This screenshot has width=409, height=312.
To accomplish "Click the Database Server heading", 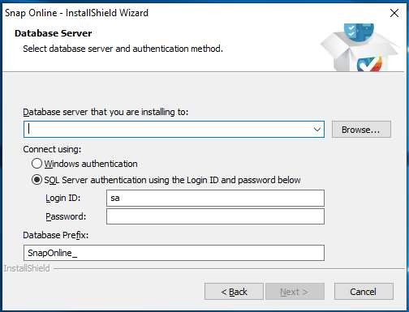I will point(54,33).
